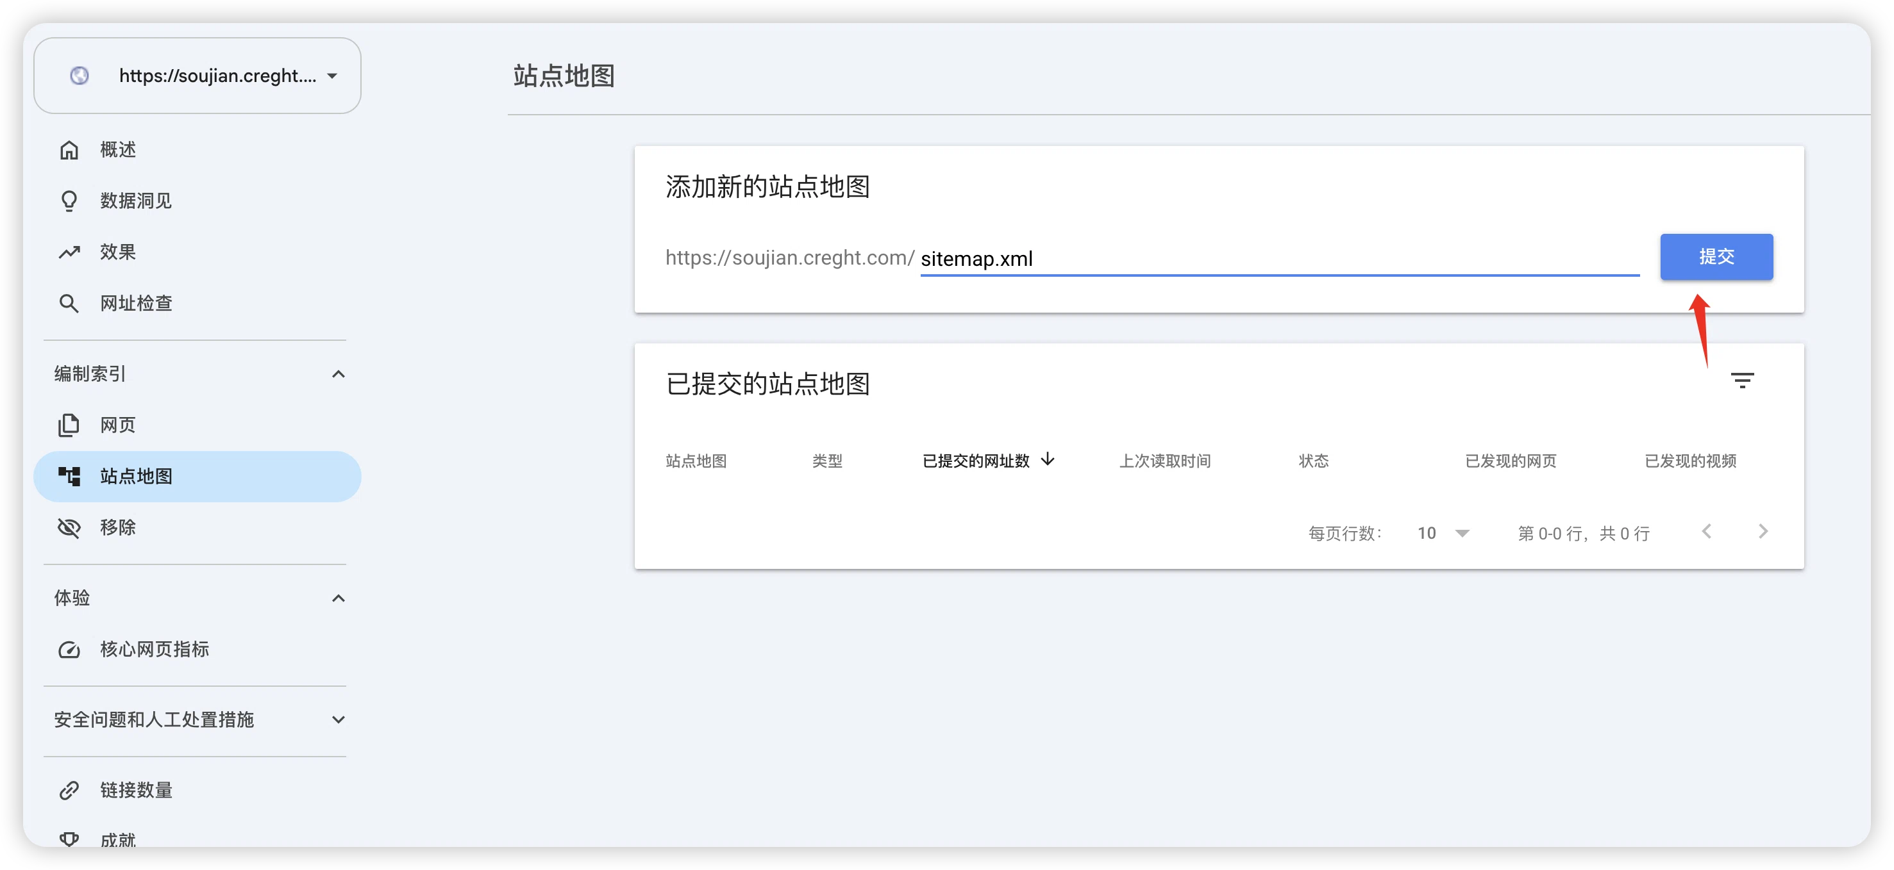Click the blue 提交 button

click(x=1716, y=256)
